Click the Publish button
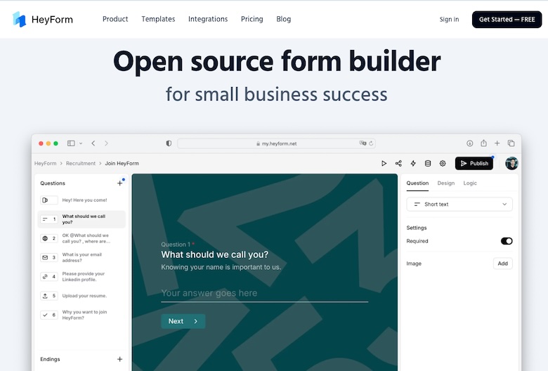This screenshot has height=371, width=548. (x=474, y=163)
